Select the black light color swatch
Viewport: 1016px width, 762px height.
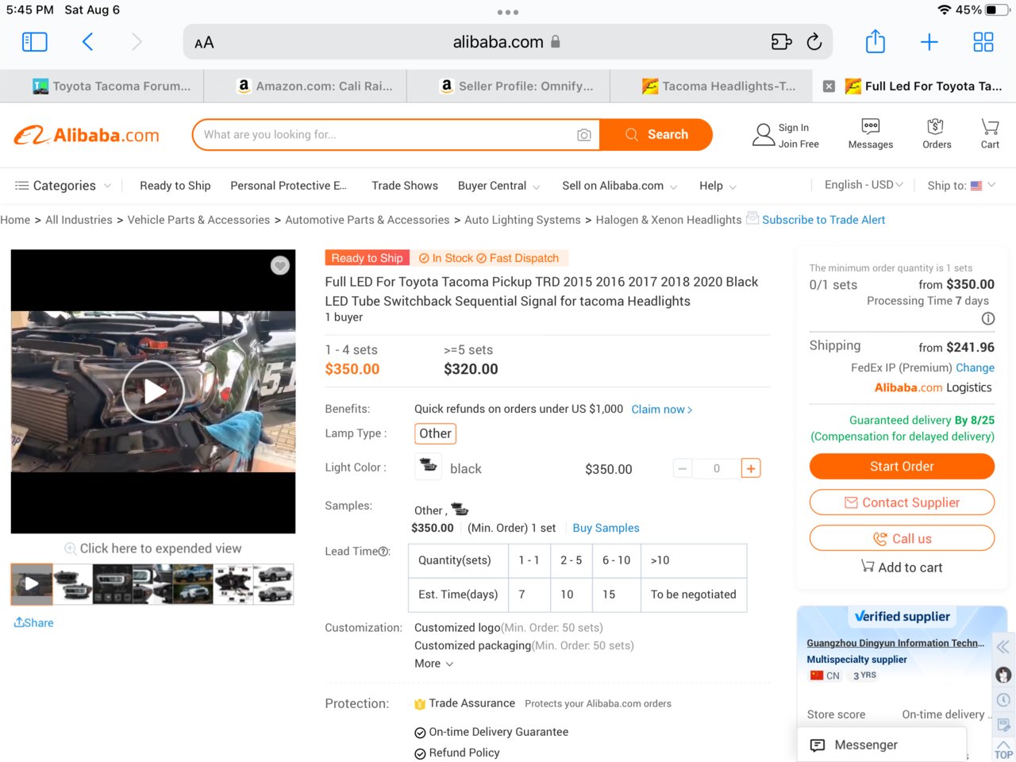pyautogui.click(x=429, y=467)
